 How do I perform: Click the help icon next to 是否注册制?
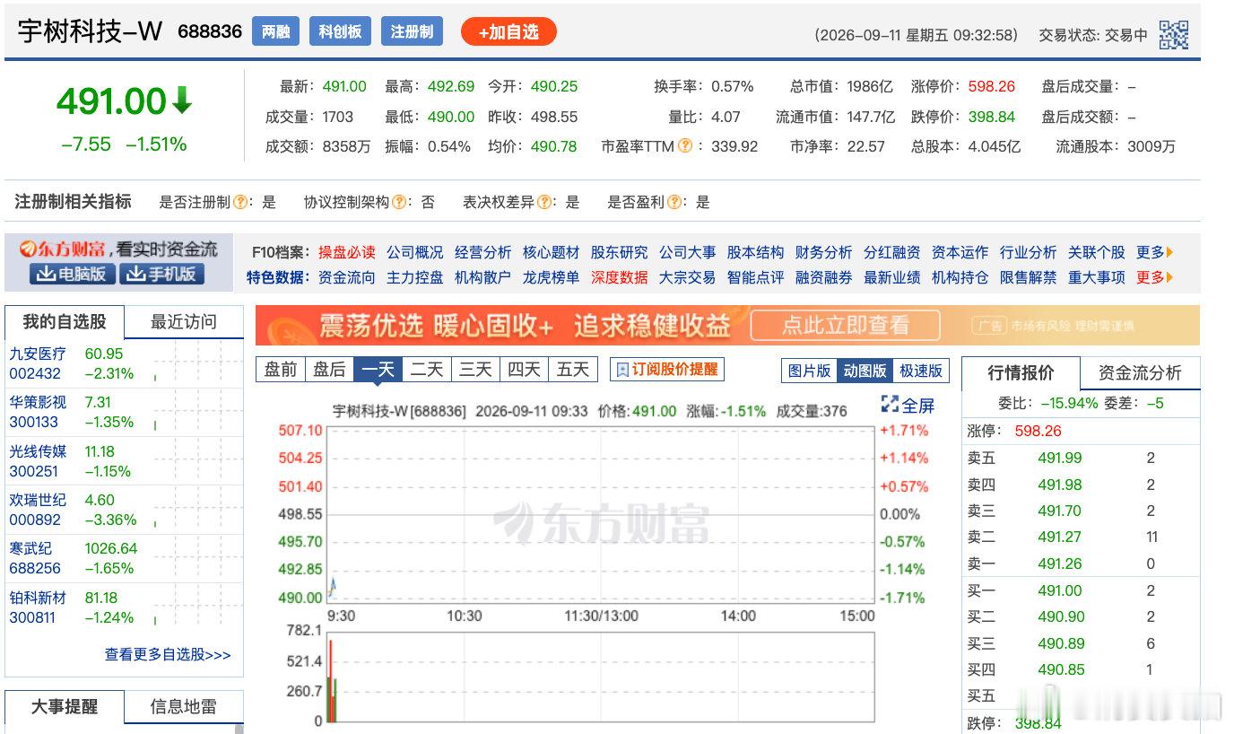click(x=240, y=202)
